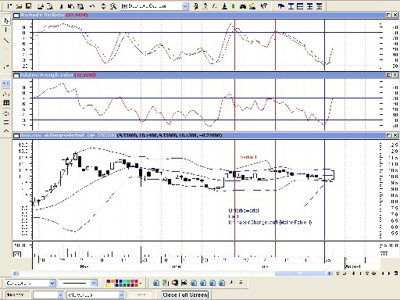Click the grid table icon in left sidebar
Screen dimensions: 400x300
coord(6,102)
